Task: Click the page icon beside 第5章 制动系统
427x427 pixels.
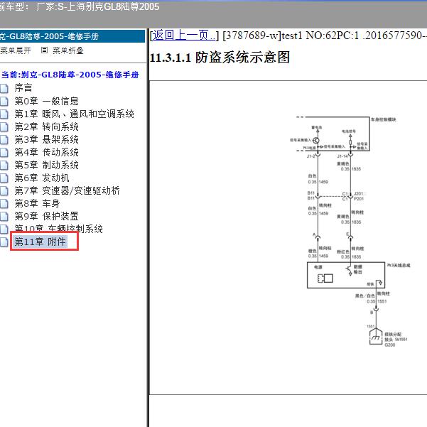Action: point(4,165)
